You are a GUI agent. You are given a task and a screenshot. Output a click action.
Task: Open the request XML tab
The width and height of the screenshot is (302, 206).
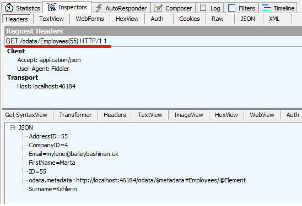274,19
